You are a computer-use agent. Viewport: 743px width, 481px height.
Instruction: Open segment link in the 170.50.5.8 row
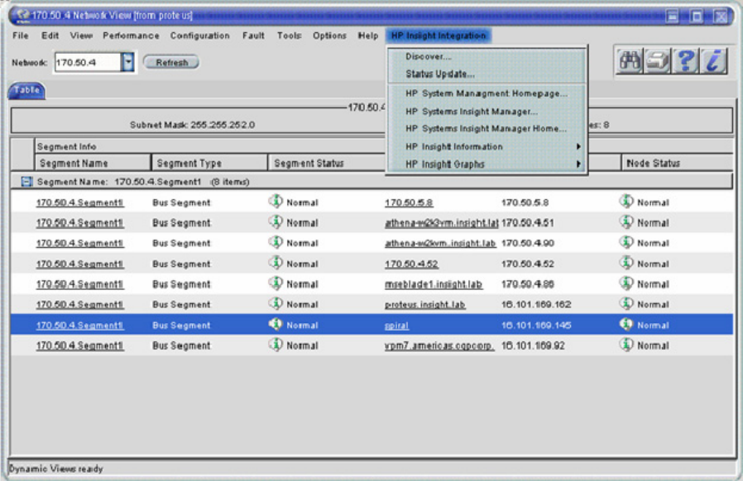79,202
